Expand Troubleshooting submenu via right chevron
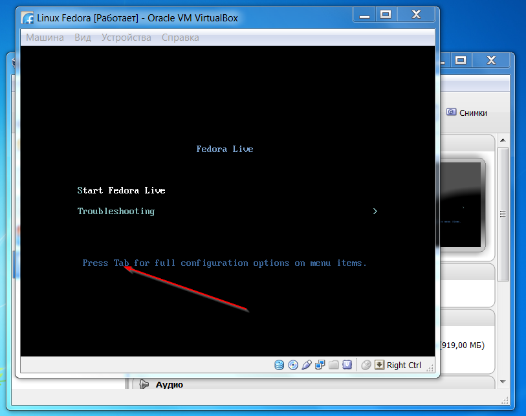Viewport: 526px width, 416px height. (375, 211)
